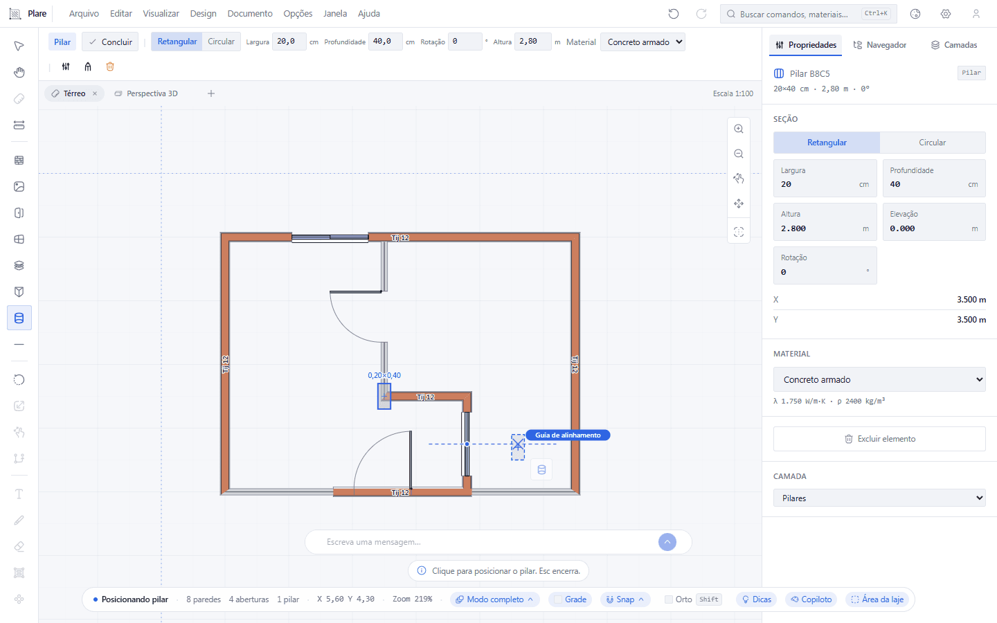The width and height of the screenshot is (997, 623).
Task: Close the Térreo tab
Action: (95, 93)
